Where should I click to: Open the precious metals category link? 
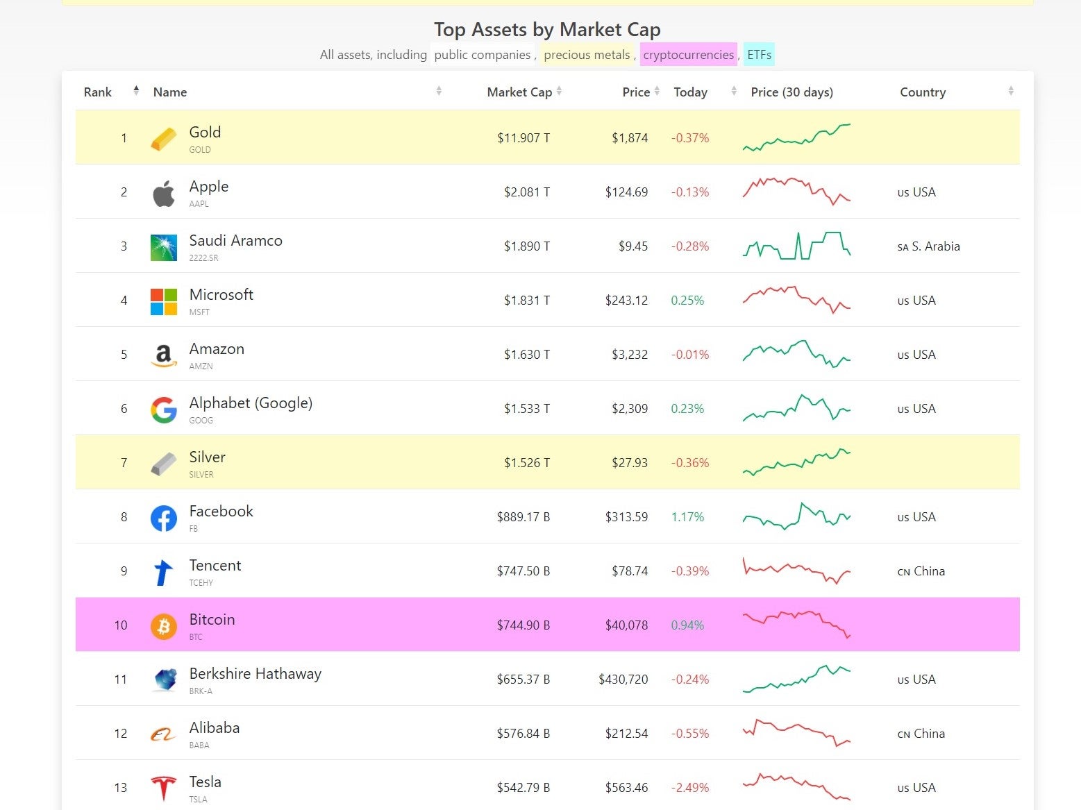coord(587,55)
